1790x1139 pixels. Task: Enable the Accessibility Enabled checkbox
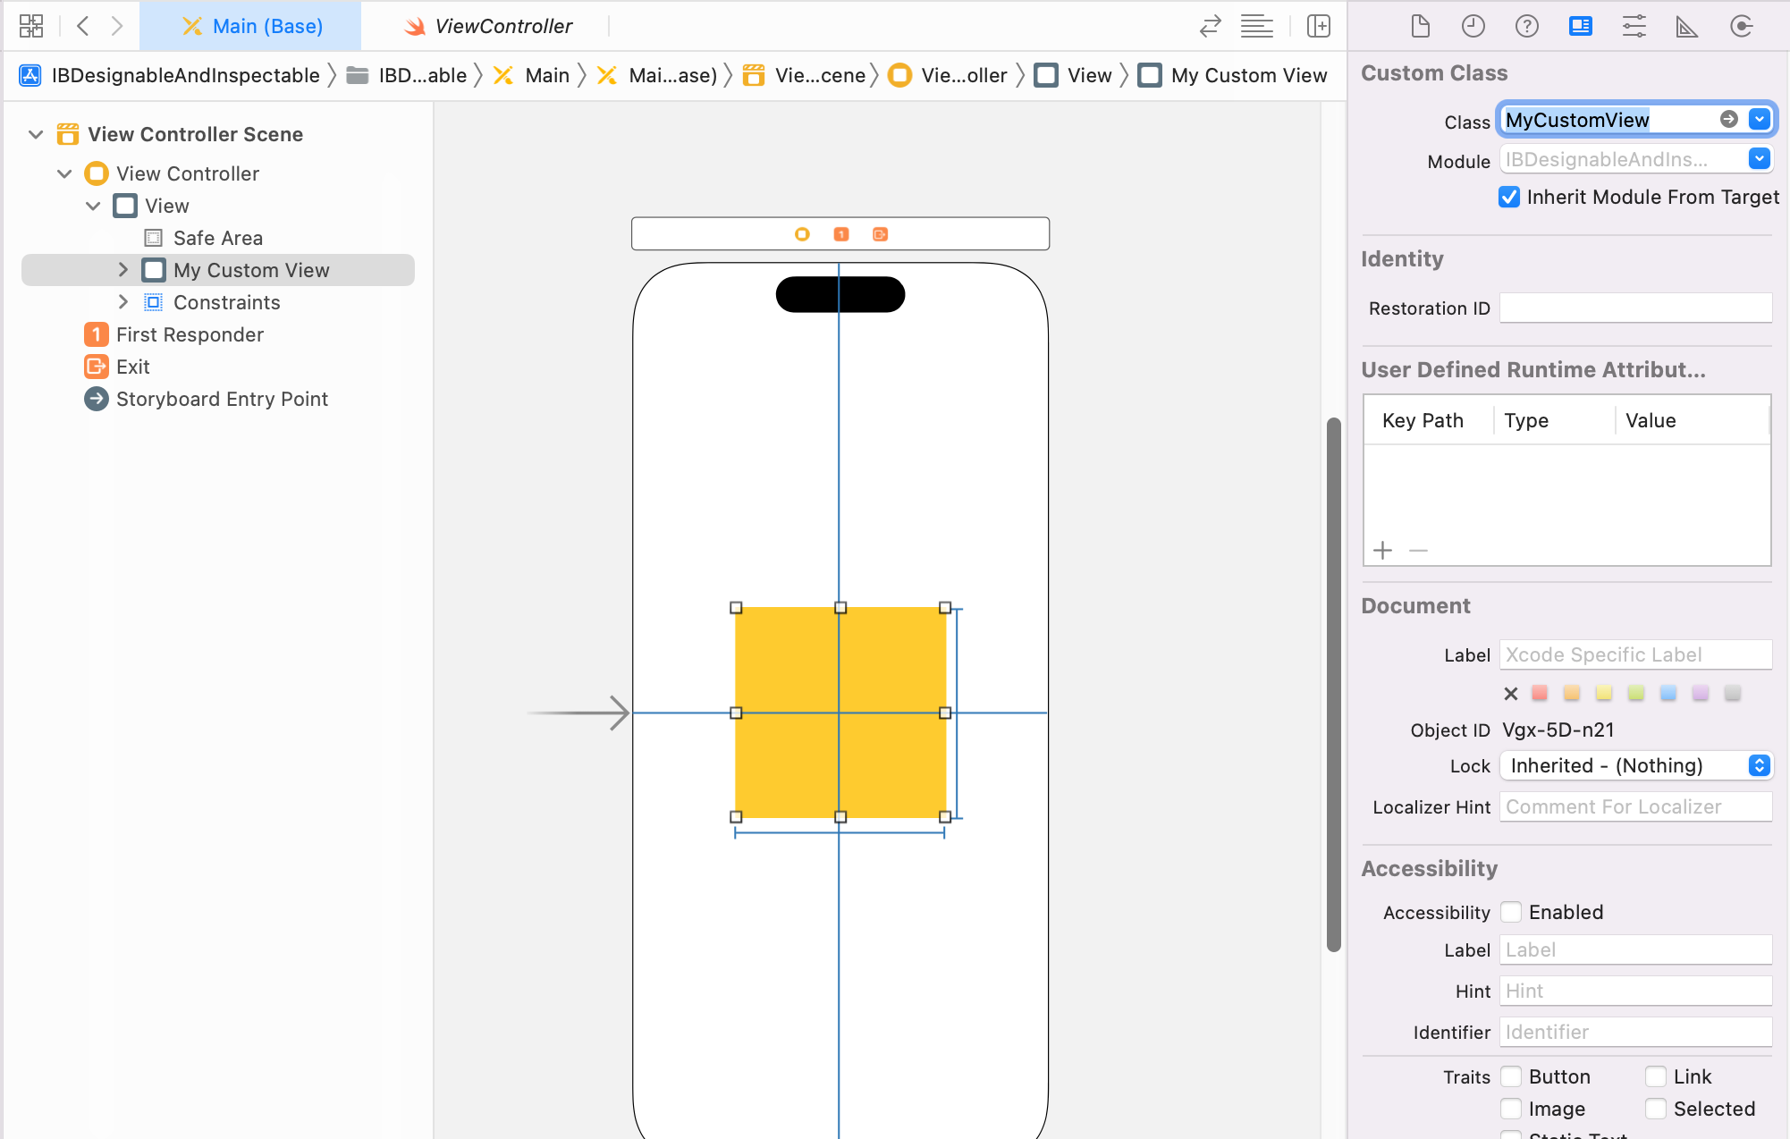[1511, 912]
